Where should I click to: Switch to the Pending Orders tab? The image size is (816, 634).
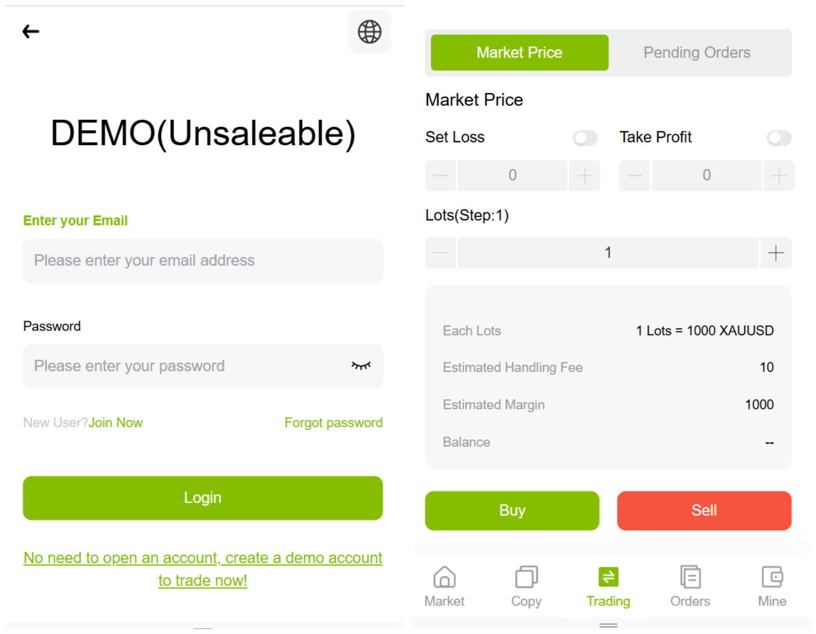(x=697, y=53)
